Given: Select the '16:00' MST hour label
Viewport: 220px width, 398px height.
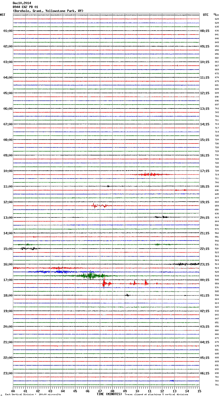Looking at the screenshot, I should click(8, 264).
